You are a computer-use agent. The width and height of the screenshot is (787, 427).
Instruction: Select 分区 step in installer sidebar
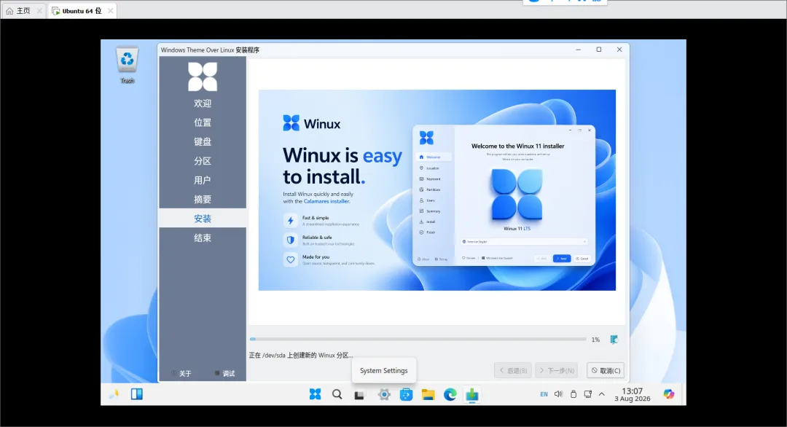coord(203,161)
